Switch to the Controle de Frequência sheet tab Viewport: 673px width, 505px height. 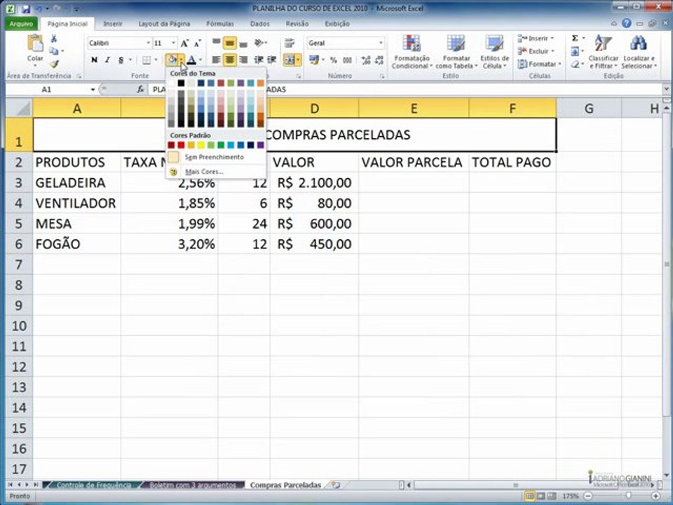click(93, 485)
